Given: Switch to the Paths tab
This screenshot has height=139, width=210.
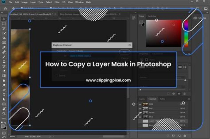Looking at the screenshot, I should (x=162, y=99).
